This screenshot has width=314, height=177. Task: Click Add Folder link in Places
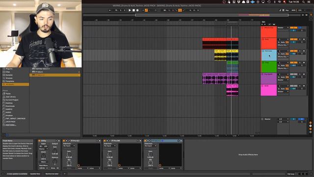(11, 125)
